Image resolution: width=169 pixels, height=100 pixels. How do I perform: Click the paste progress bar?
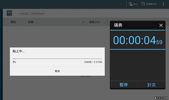[57, 59]
